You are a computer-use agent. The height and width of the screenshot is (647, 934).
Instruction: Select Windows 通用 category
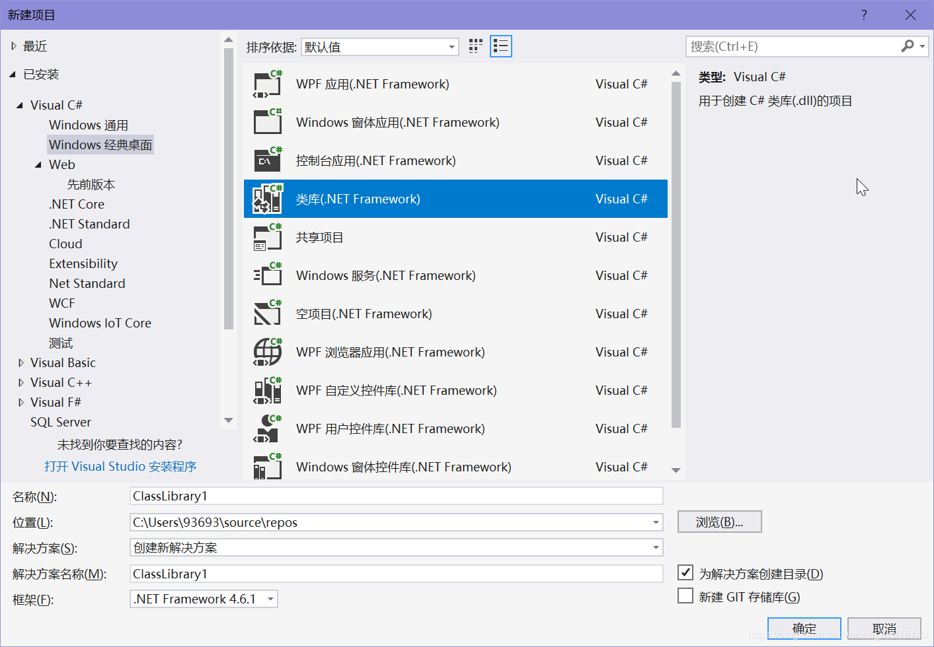point(89,125)
